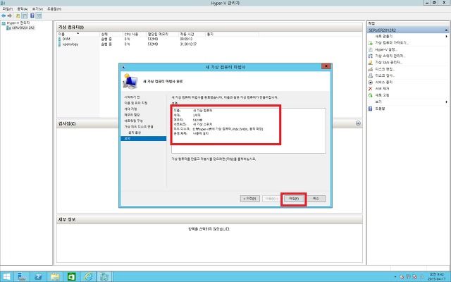Collapse the SERVER2012R2 actions section header
Image resolution: width=451 pixels, height=282 pixels.
(x=446, y=30)
